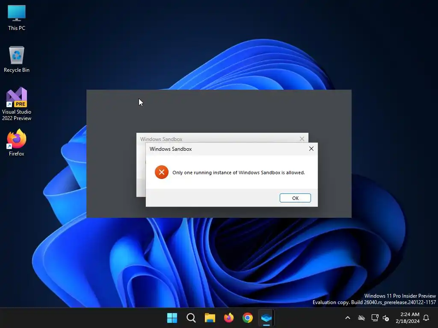This screenshot has width=438, height=328.
Task: Open taskbar Search
Action: coord(191,318)
